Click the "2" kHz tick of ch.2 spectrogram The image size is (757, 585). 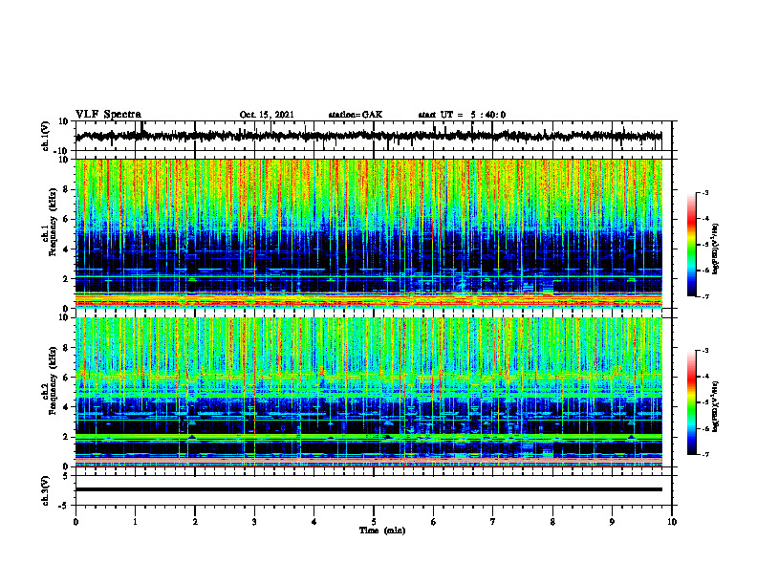(x=67, y=437)
